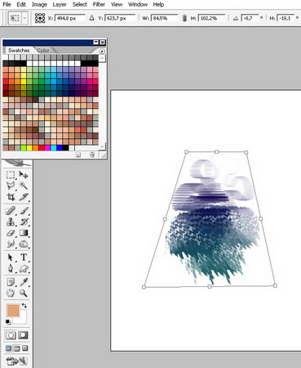Open the Layer menu
301x368 pixels.
tap(60, 4)
